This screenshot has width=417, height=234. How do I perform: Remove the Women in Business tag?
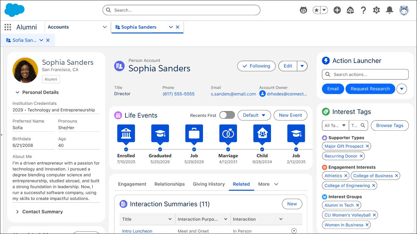(x=367, y=225)
